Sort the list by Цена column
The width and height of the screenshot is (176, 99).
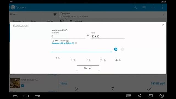click(x=34, y=21)
